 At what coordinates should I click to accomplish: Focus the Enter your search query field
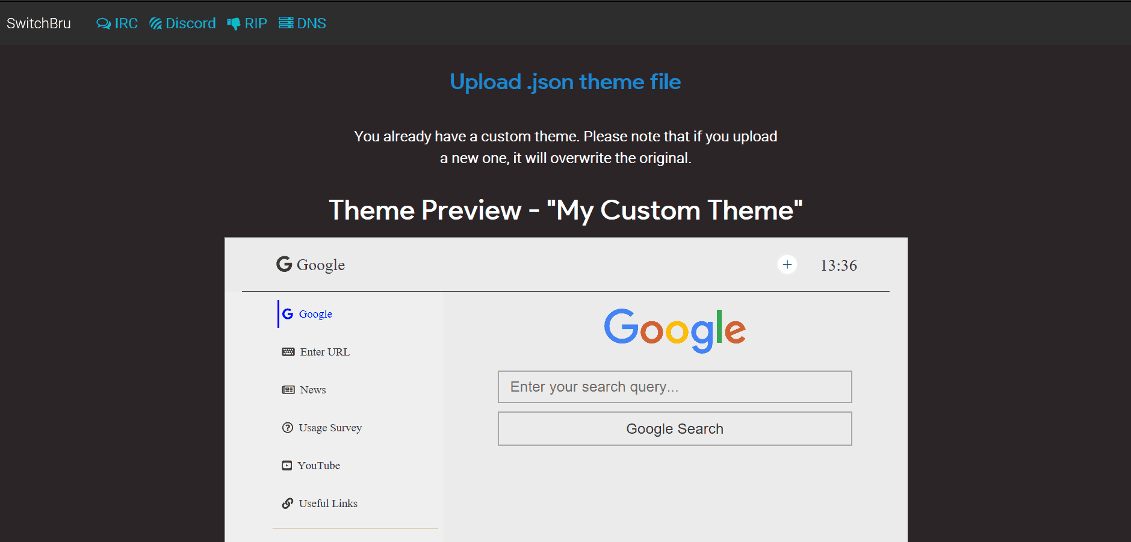[675, 387]
